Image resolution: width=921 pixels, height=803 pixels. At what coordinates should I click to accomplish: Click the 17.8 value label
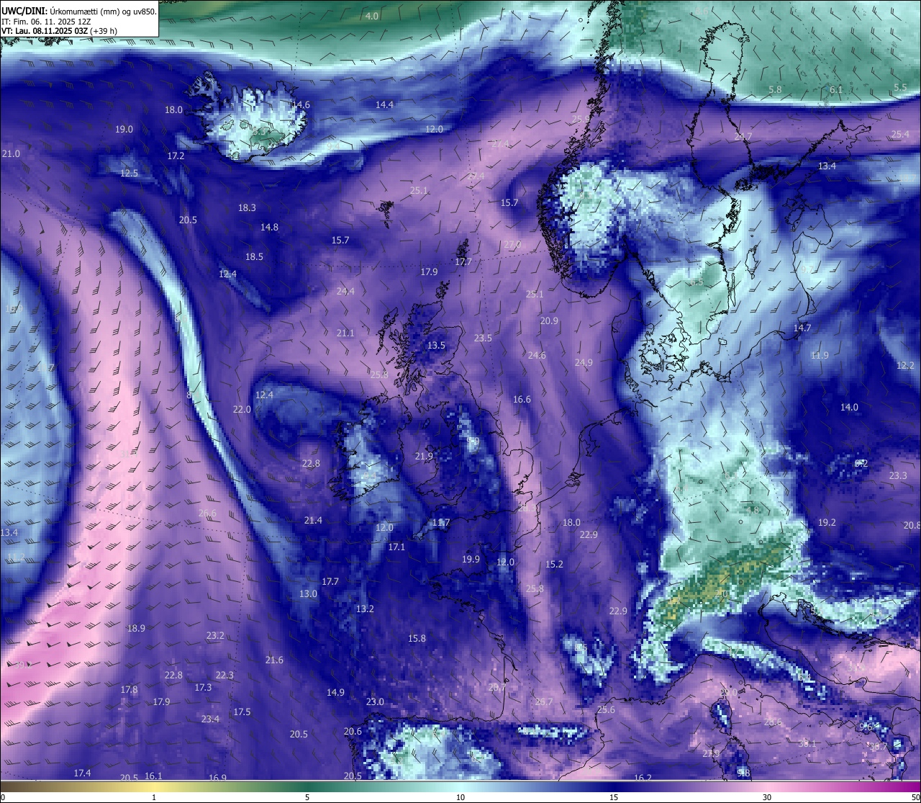click(129, 689)
